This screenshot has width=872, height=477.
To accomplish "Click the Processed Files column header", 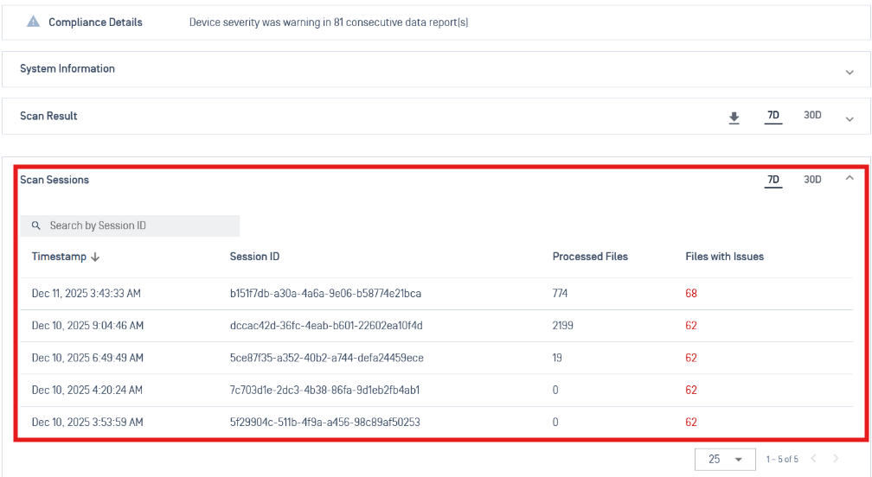I will 590,257.
